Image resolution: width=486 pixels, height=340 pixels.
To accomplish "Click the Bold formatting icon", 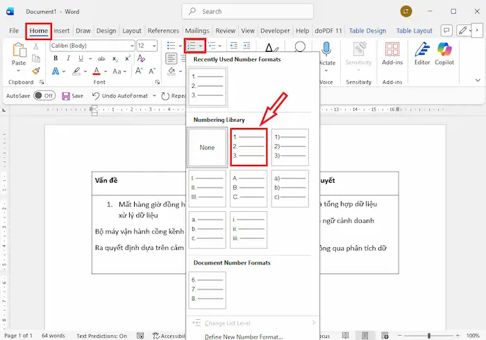I will click(x=56, y=59).
